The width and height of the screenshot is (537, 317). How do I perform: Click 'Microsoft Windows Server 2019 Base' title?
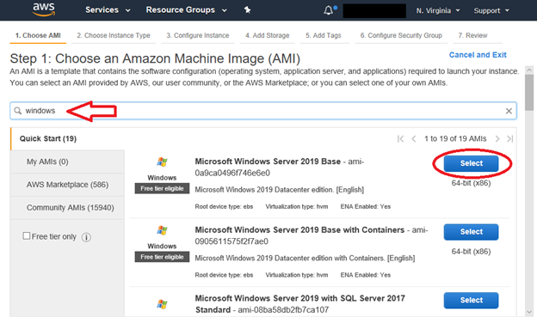click(x=268, y=162)
